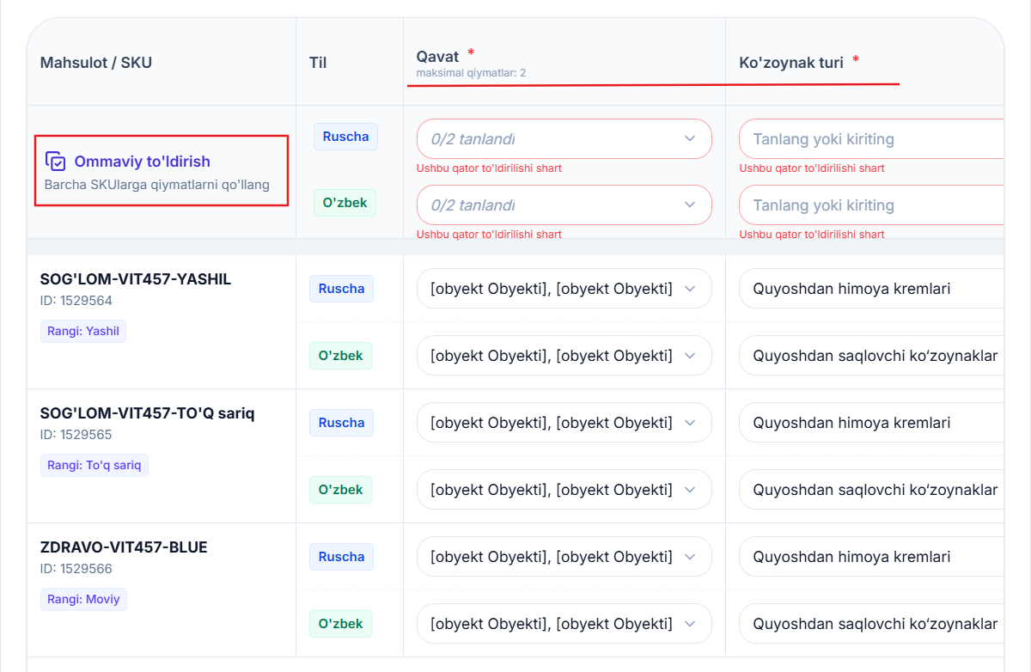Expand O'zbek Qavat dropdown for ZDRAVO-VIT457-BLUE
This screenshot has width=1031, height=672.
(x=564, y=624)
